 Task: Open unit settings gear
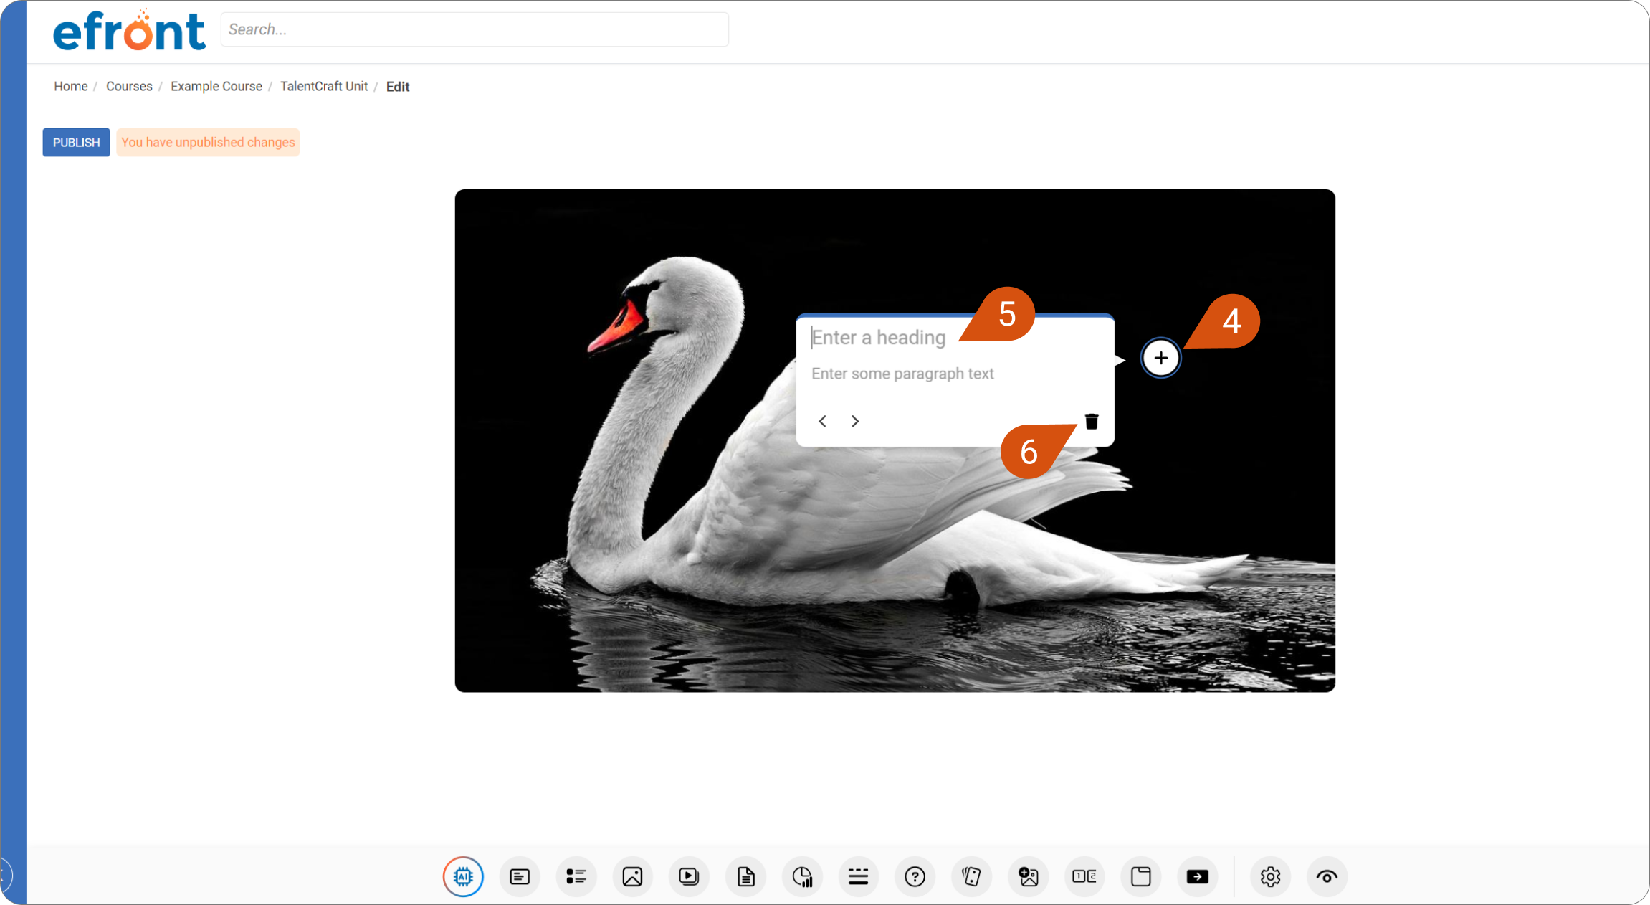point(1270,876)
